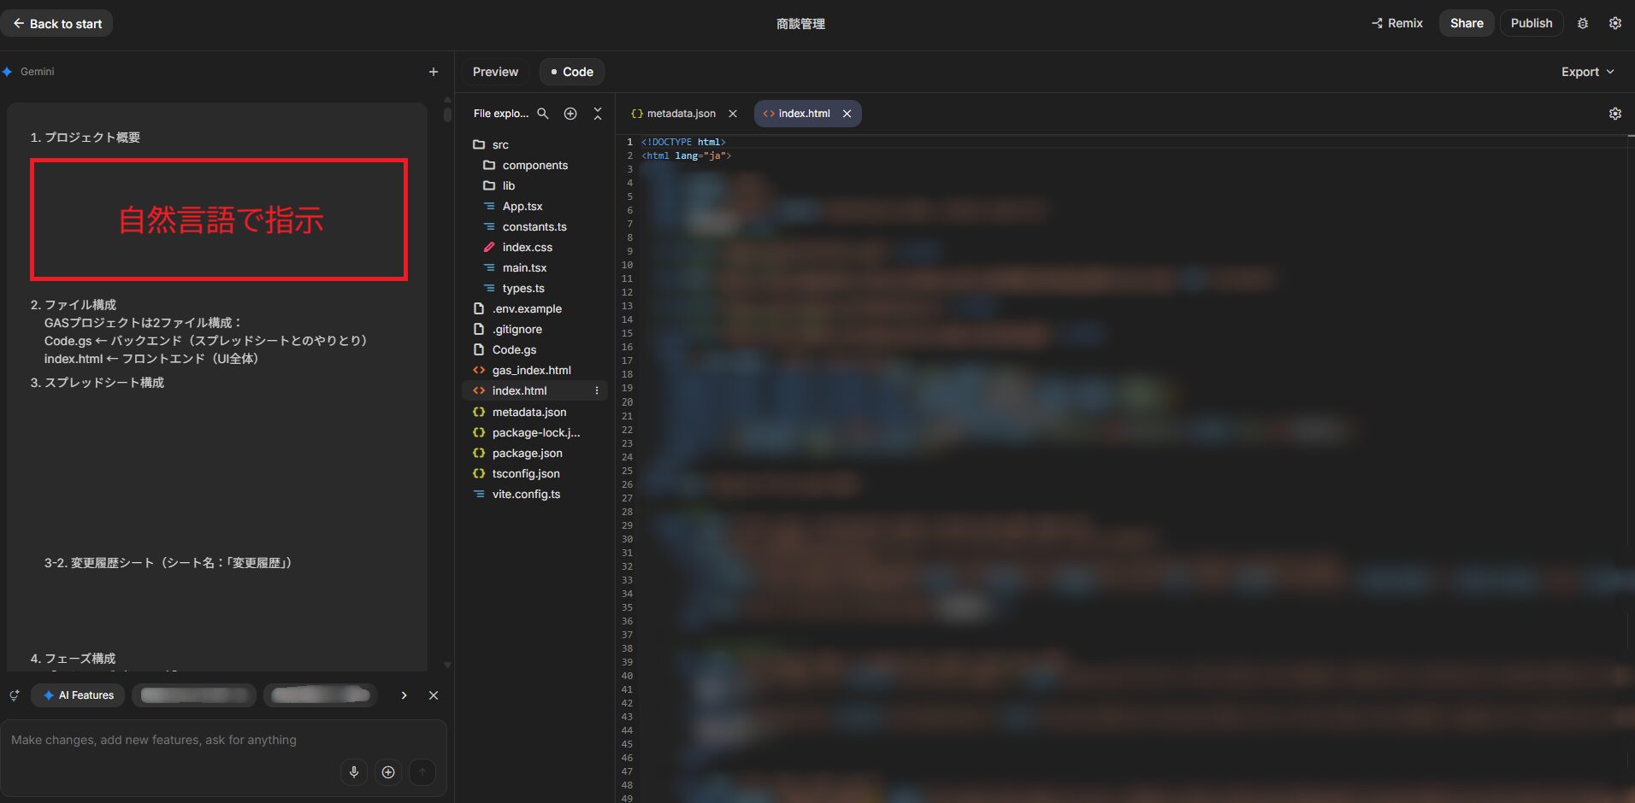Open the Remix option
This screenshot has width=1635, height=803.
point(1397,23)
